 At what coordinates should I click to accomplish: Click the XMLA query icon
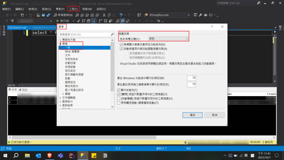[92, 15]
